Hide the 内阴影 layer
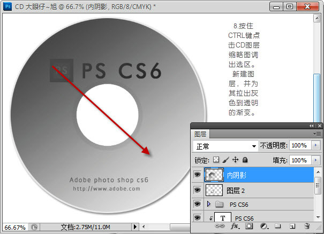 pyautogui.click(x=197, y=174)
